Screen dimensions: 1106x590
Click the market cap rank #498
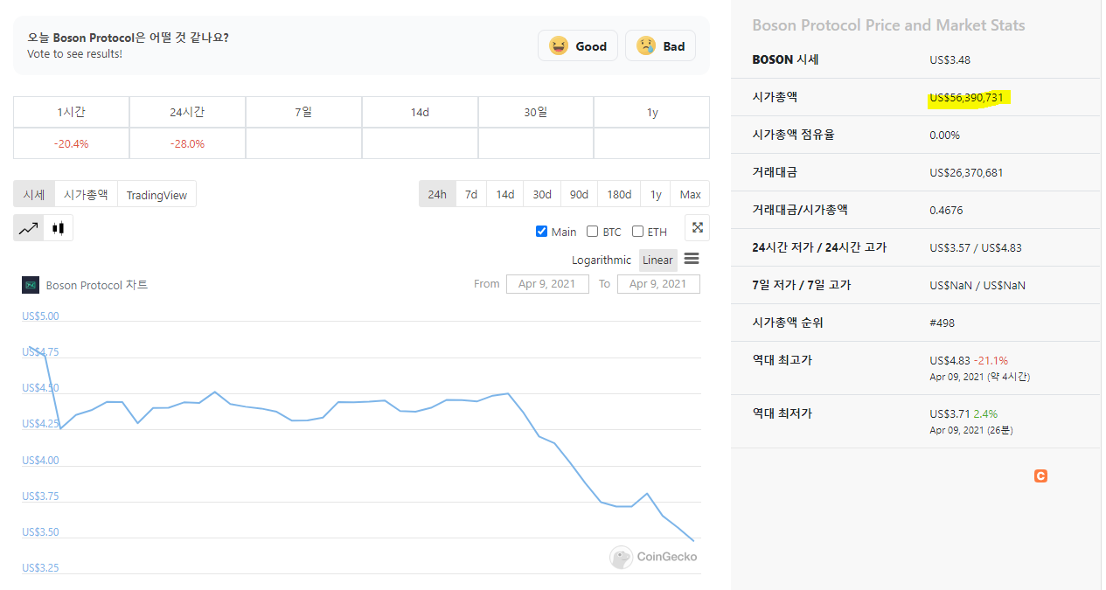[943, 323]
